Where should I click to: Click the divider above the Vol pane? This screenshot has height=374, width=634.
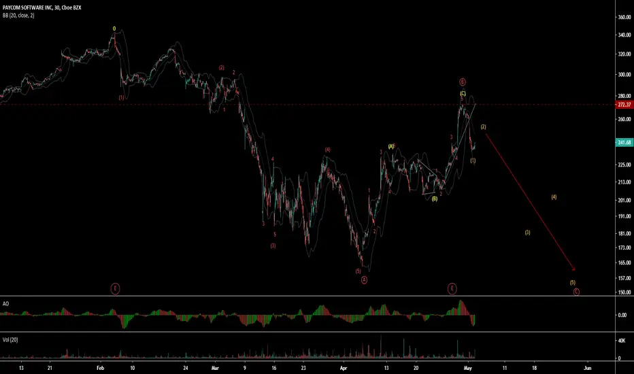coord(307,332)
